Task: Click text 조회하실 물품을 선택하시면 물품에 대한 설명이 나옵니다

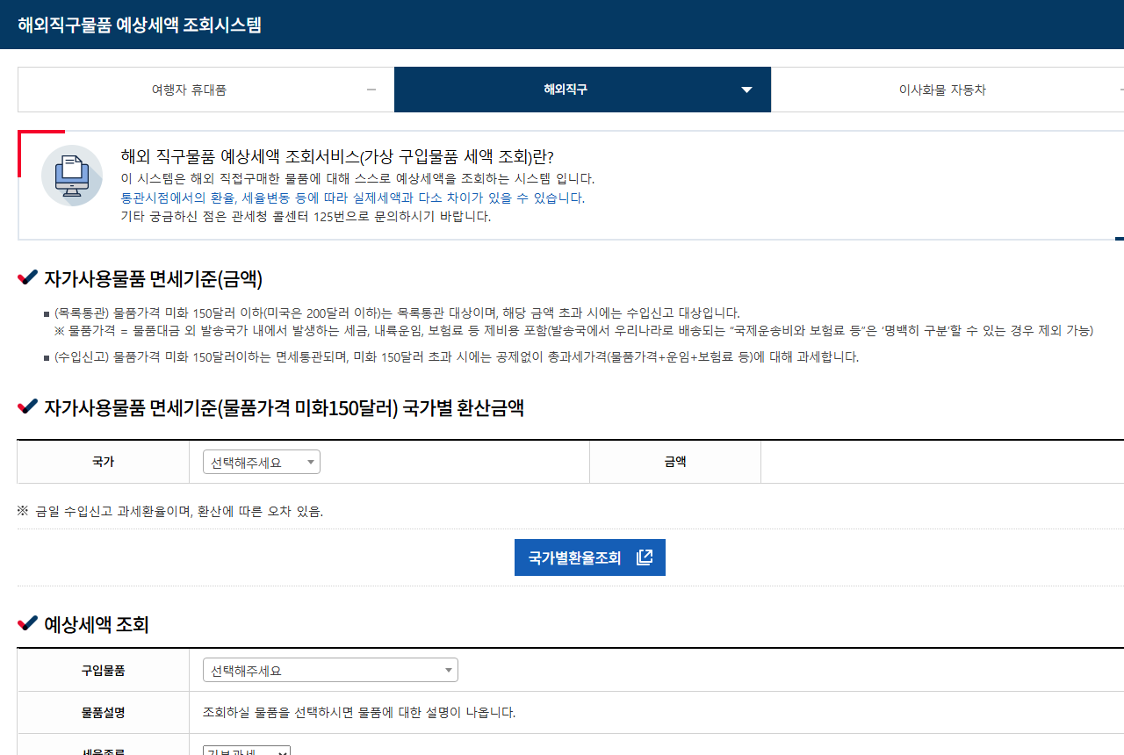Action: (x=359, y=712)
